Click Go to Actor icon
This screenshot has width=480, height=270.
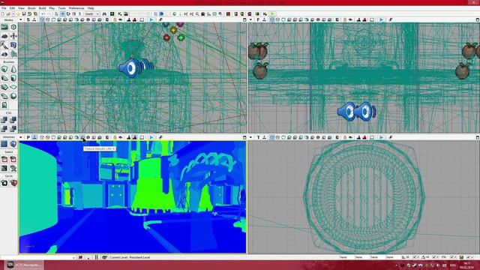tap(4, 183)
